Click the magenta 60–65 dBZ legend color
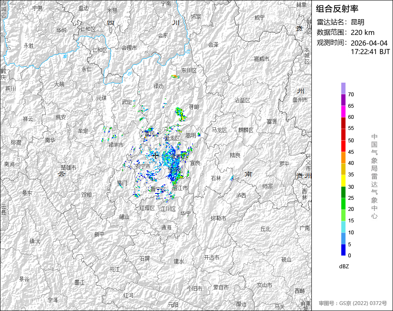393x311 pixels. pos(343,112)
